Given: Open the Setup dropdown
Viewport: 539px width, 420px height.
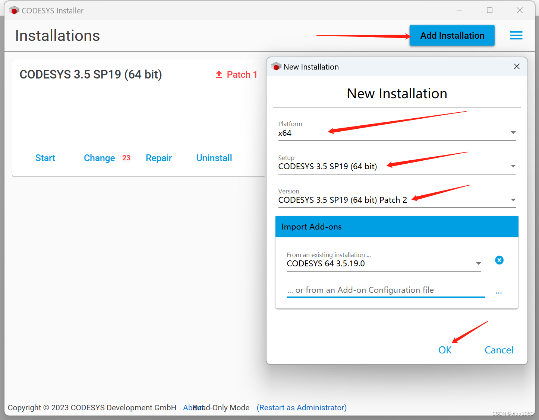Looking at the screenshot, I should pyautogui.click(x=397, y=166).
